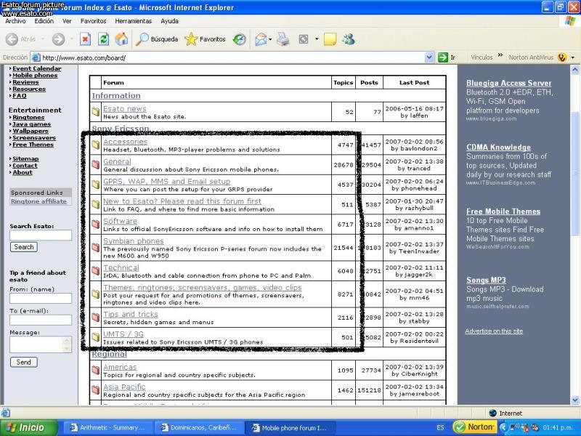
Task: Click the Sitemap sidebar link
Action: (x=25, y=158)
